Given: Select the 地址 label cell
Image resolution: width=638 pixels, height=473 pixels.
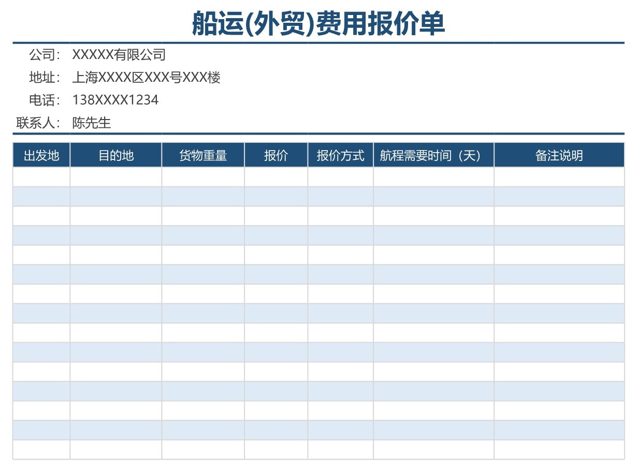Looking at the screenshot, I should click(45, 78).
